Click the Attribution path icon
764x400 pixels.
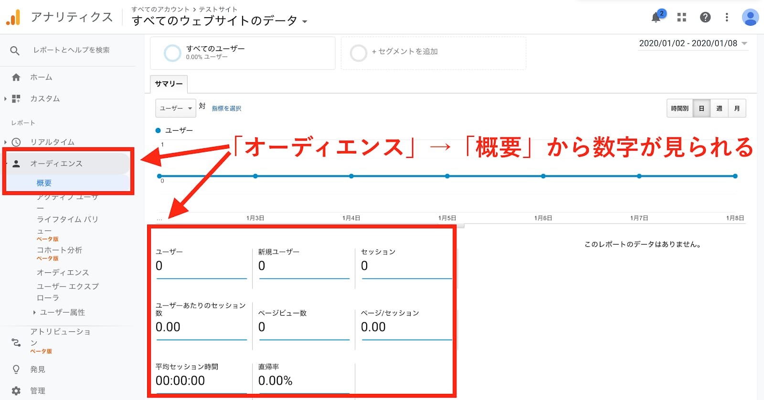(x=16, y=342)
